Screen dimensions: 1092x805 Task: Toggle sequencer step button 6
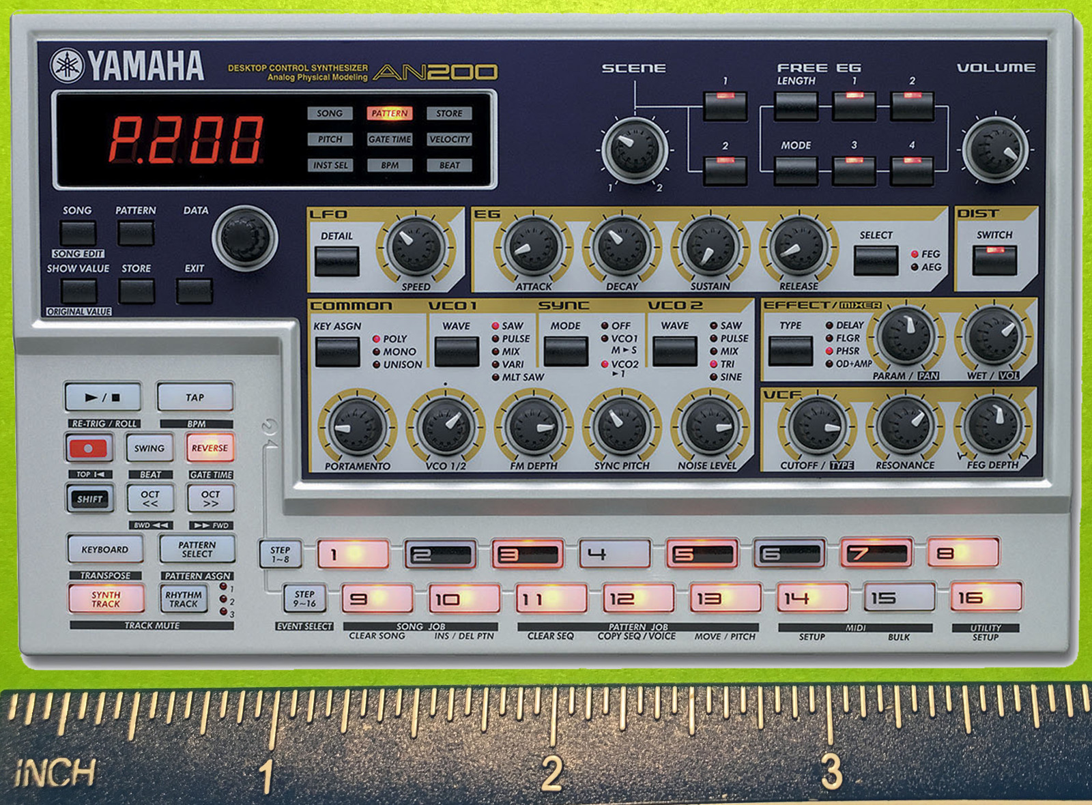(x=789, y=553)
